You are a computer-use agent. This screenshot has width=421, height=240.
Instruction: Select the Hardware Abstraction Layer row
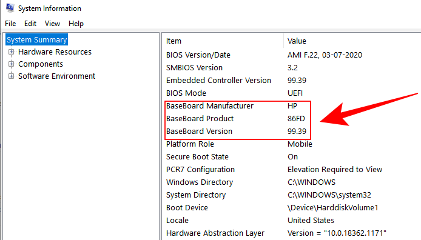coord(292,233)
